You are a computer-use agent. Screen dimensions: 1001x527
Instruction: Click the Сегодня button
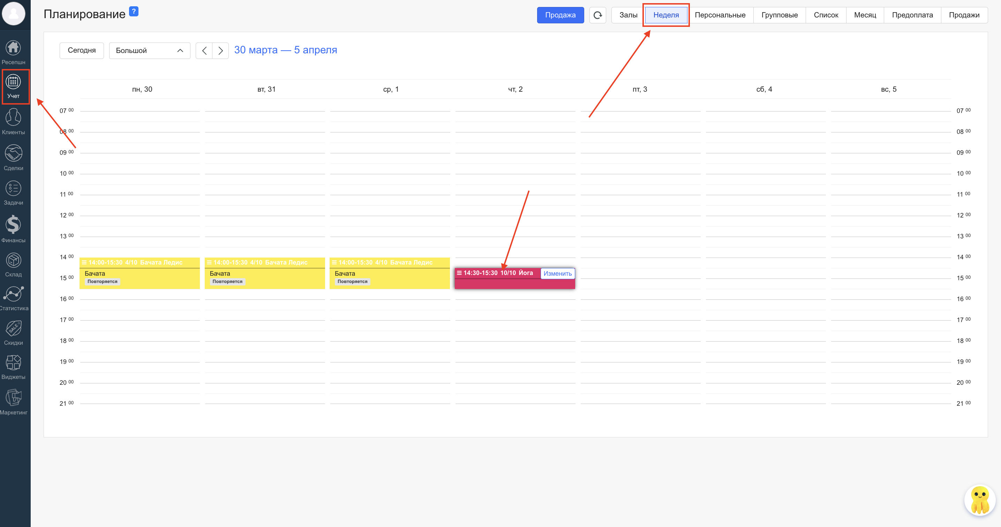tap(82, 51)
